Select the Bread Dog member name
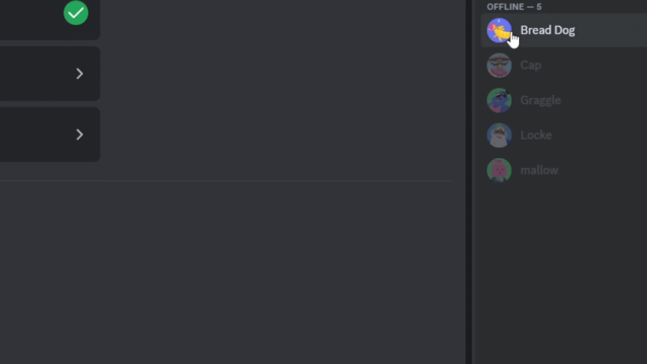 [x=548, y=30]
